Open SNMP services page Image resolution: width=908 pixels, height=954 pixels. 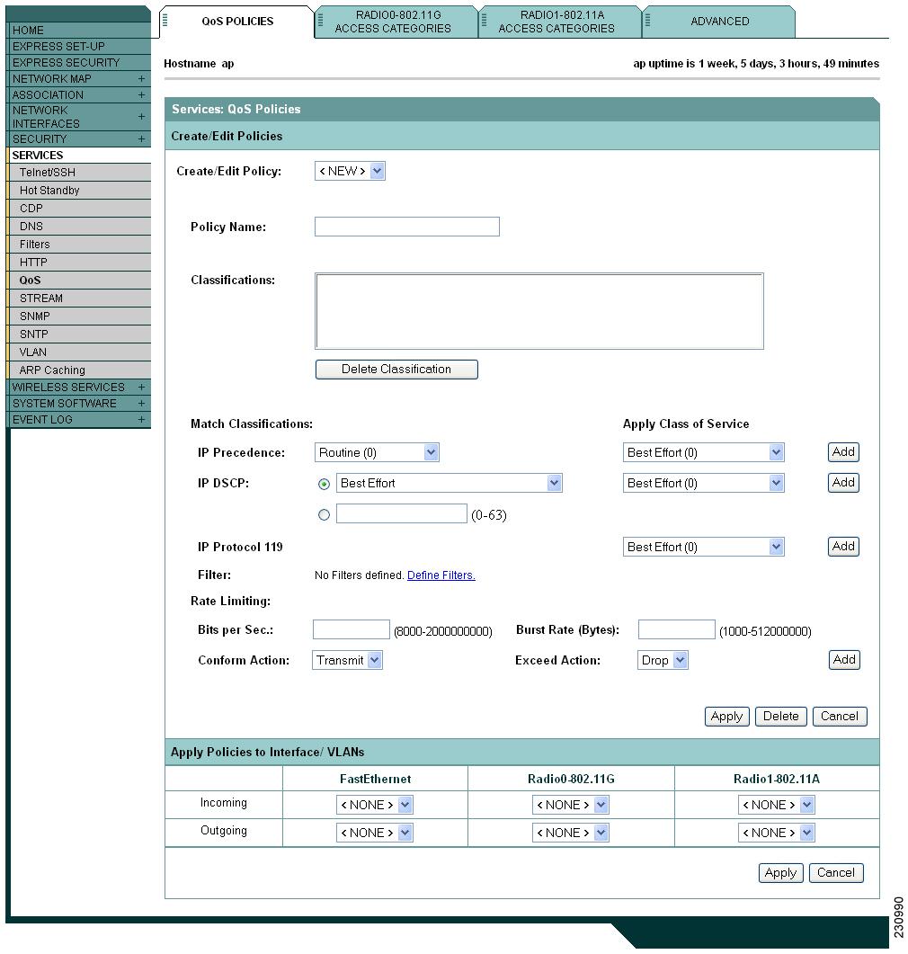tap(78, 316)
